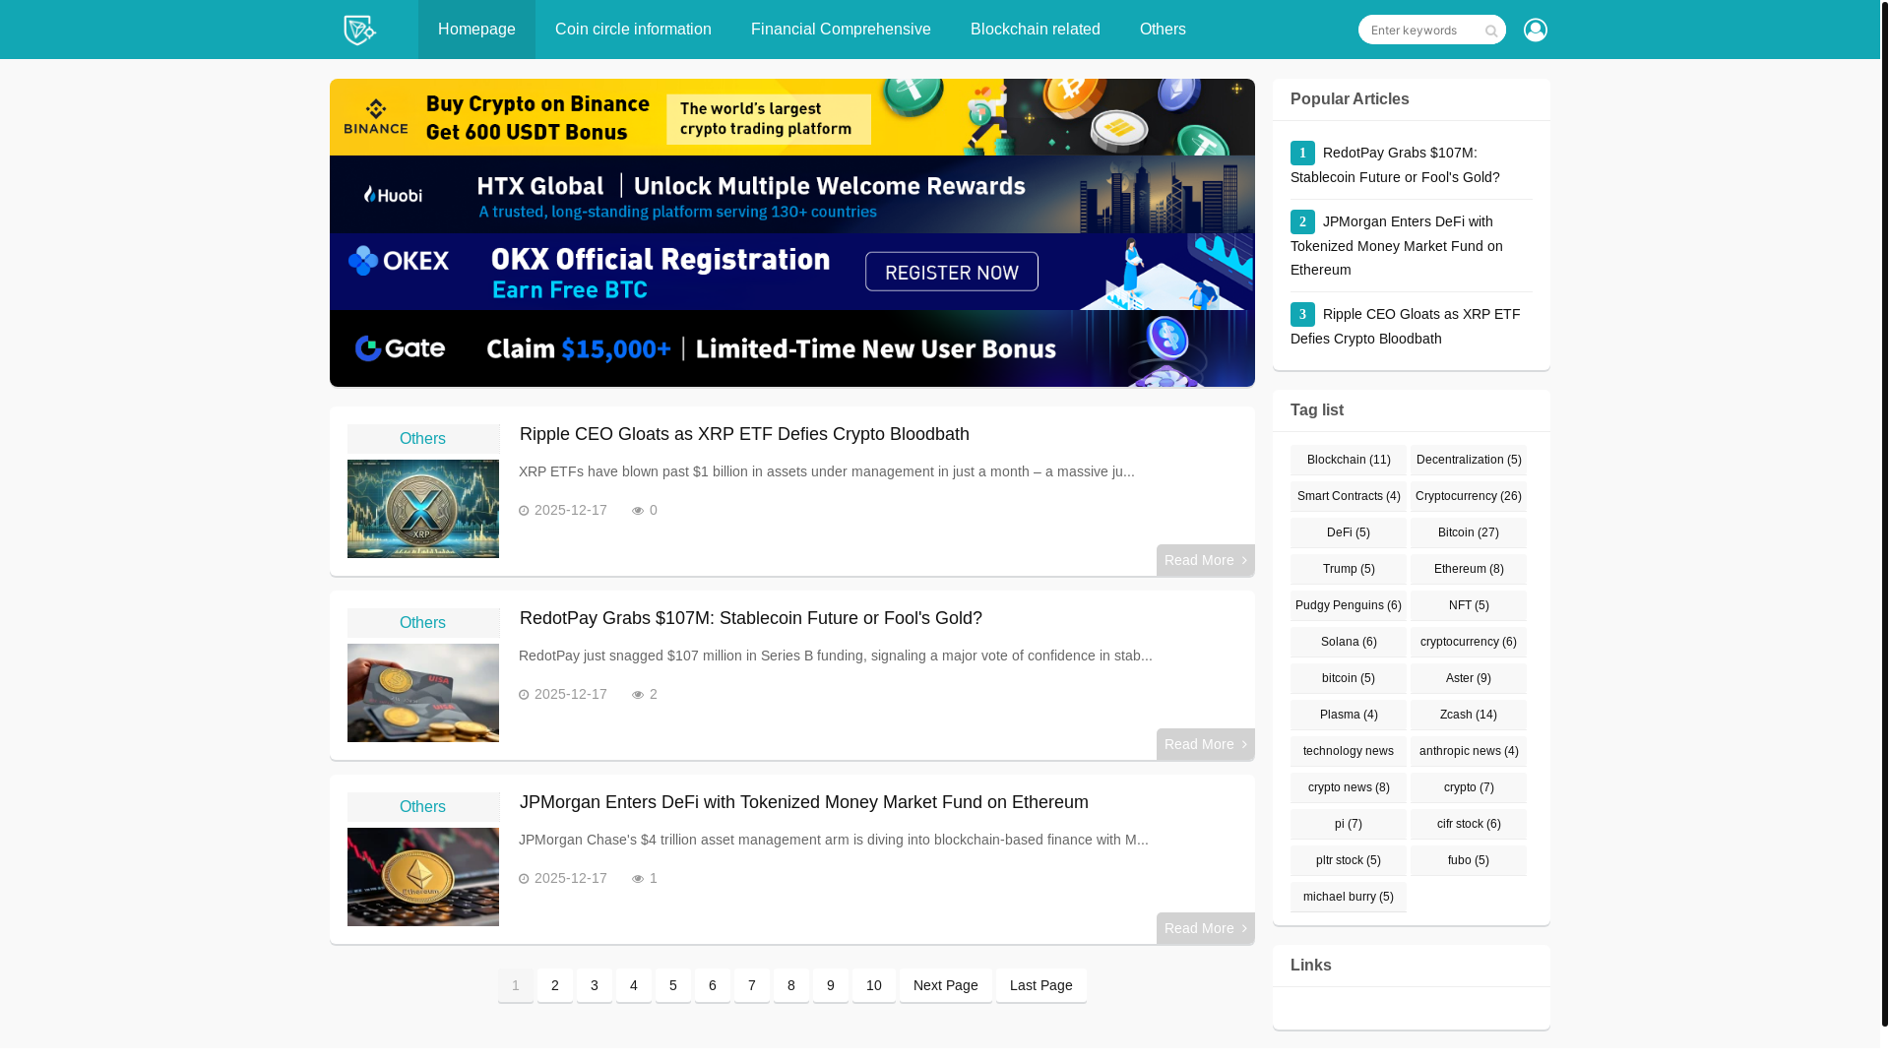Go to pagination page 10
Screen dimensions: 1890x1063
[874, 985]
